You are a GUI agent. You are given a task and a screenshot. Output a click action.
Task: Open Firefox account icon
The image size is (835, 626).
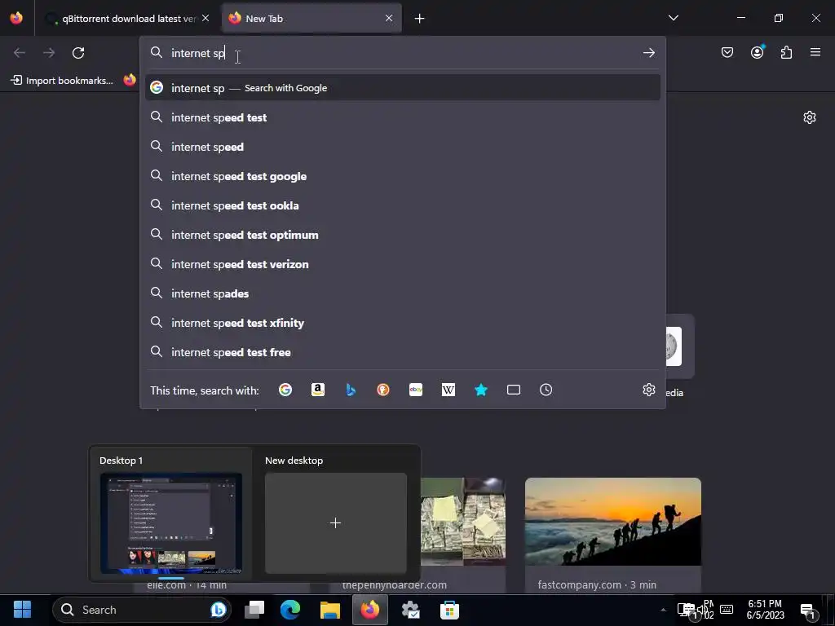click(757, 52)
